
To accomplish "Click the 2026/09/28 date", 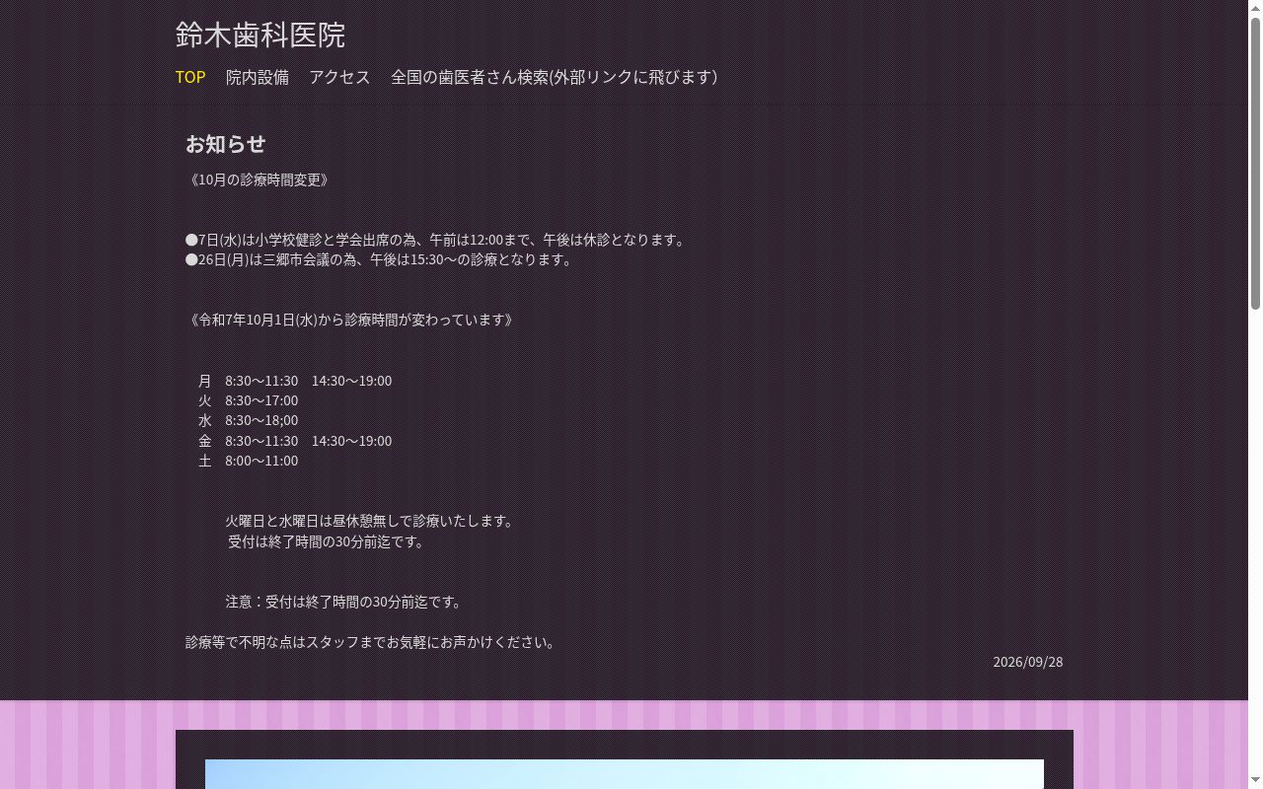I will (x=1028, y=662).
